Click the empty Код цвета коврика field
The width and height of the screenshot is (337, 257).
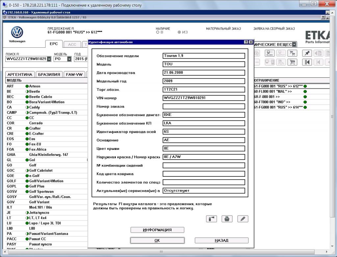[x=204, y=174]
